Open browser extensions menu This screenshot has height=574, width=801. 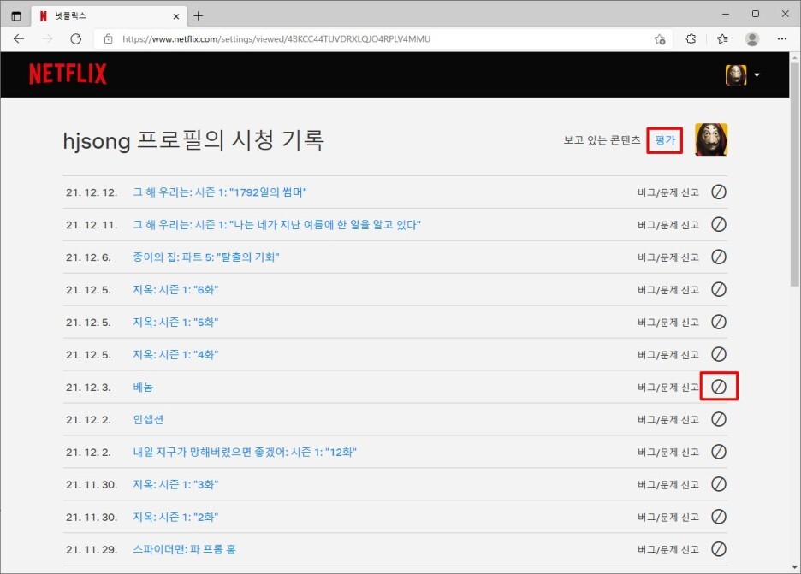point(691,38)
